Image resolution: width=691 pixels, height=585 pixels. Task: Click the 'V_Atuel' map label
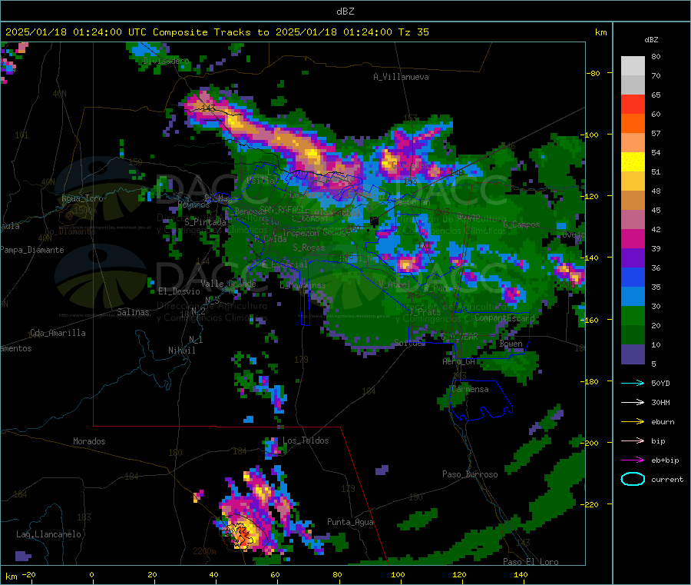pos(395,284)
